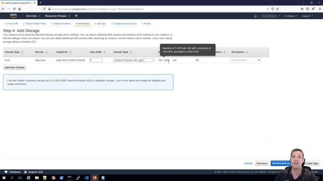The height and width of the screenshot is (181, 323).
Task: Open the AWS notifications bell
Action: pyautogui.click(x=255, y=16)
